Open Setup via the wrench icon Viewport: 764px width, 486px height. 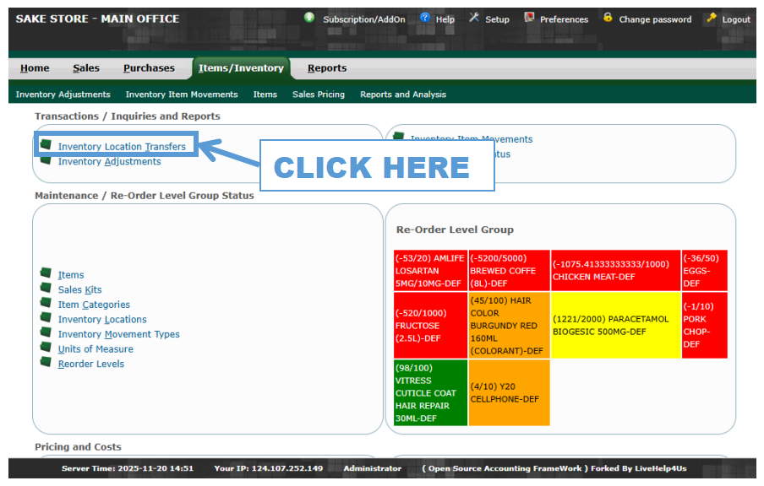pos(474,18)
